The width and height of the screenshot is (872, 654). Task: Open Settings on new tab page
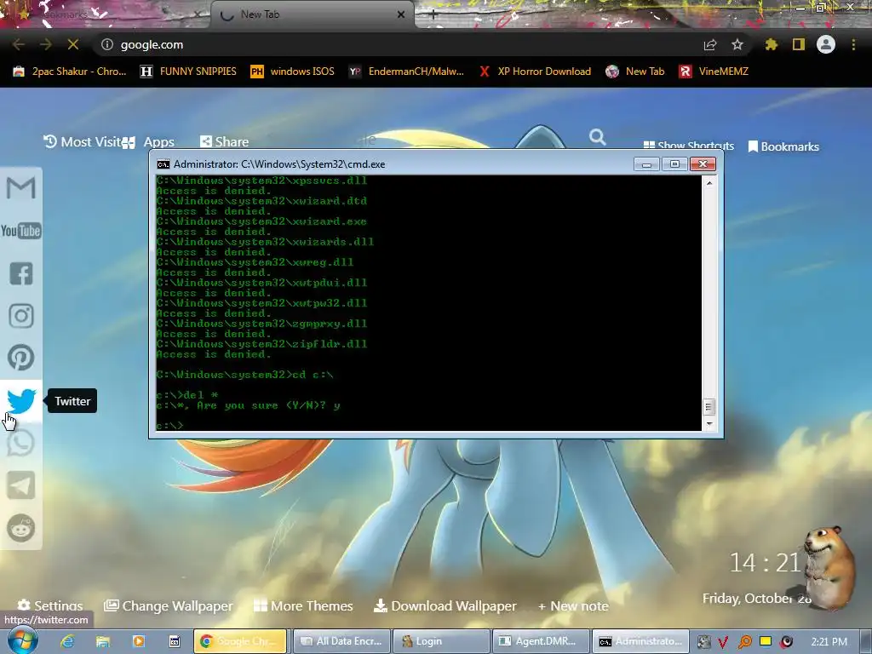pos(50,605)
